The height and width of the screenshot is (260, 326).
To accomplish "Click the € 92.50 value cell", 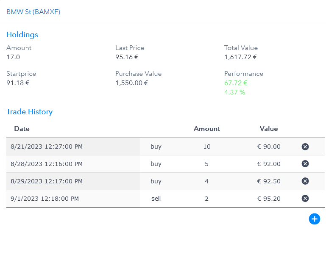I will point(269,181).
